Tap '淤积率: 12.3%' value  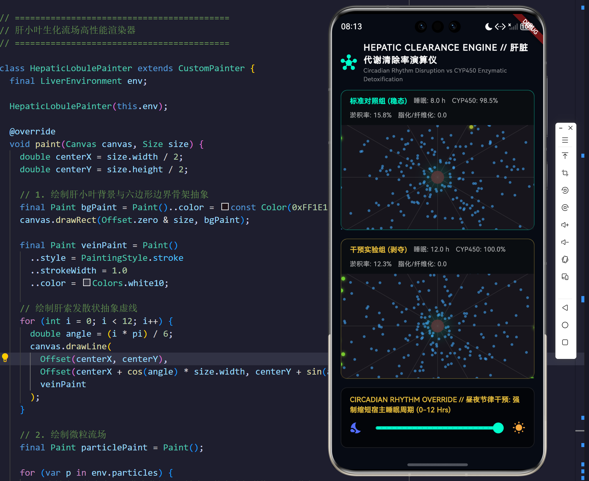coord(371,264)
